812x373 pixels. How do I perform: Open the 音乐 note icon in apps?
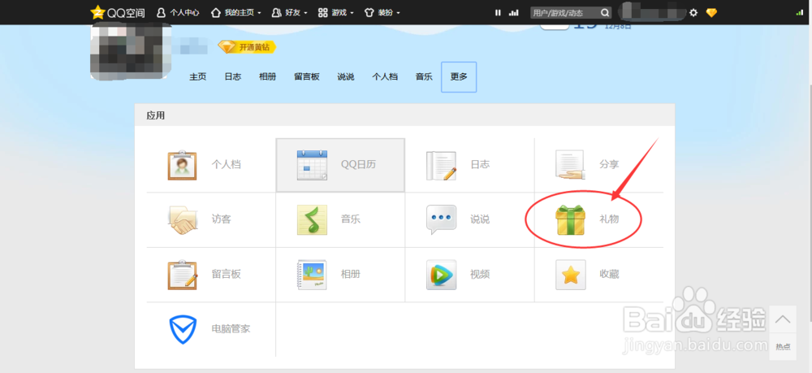[x=312, y=220]
